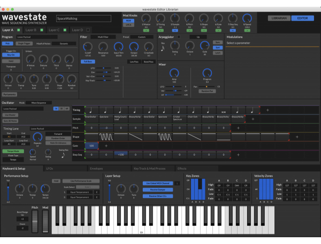Click the Filter Input Trim knob
The height and width of the screenshot is (244, 321).
(119, 47)
